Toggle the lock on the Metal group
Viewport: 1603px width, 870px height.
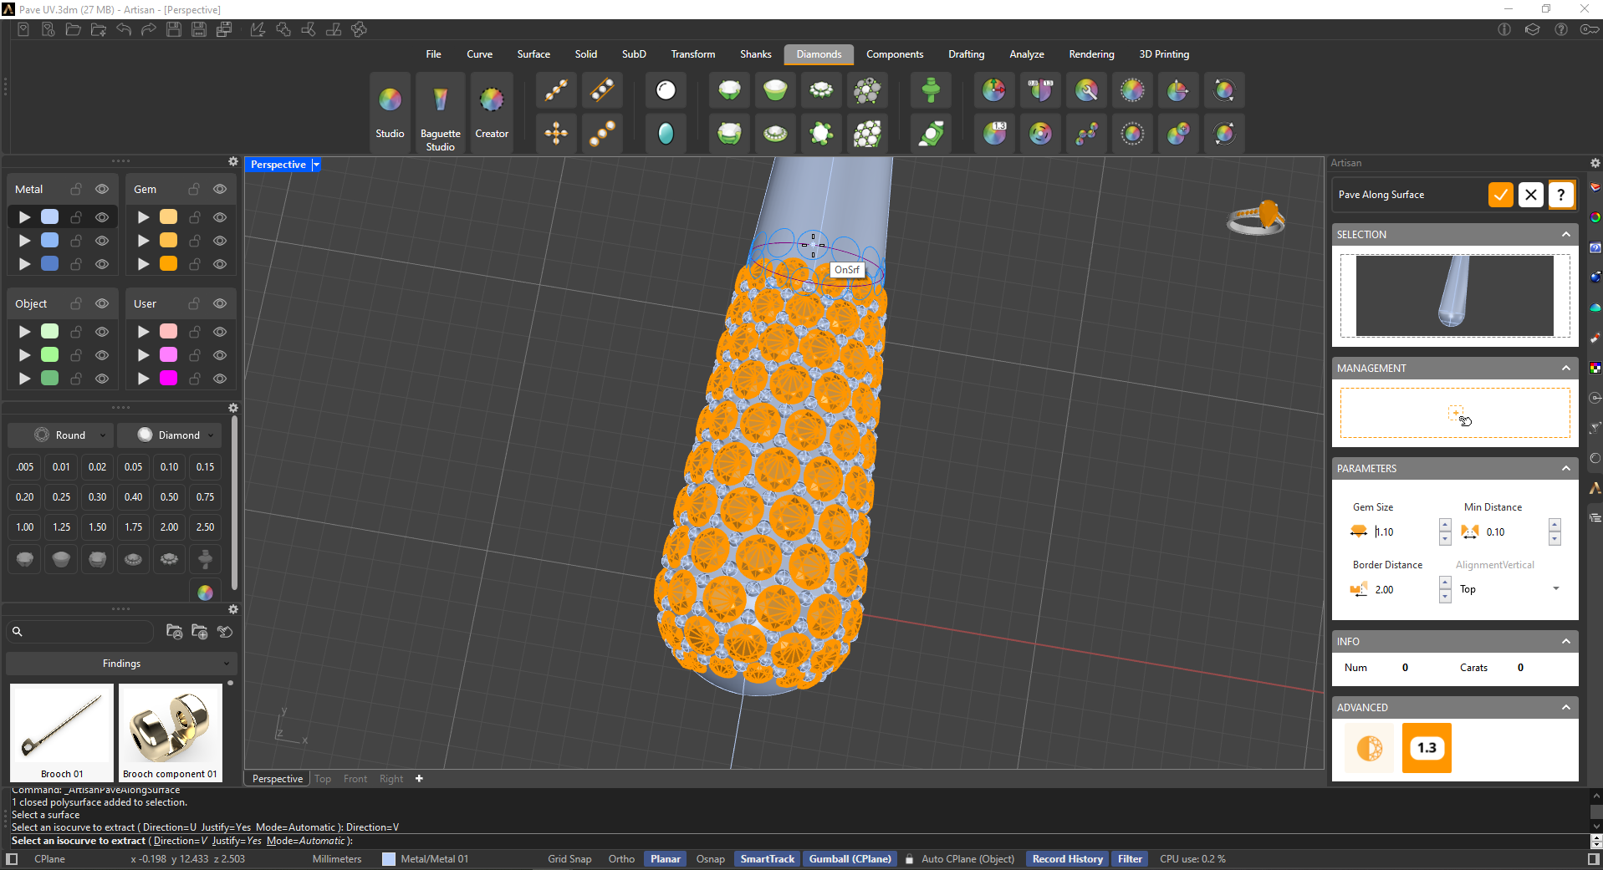pyautogui.click(x=76, y=190)
